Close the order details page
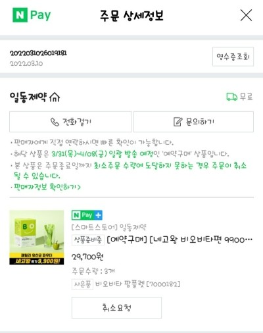 coord(246,15)
